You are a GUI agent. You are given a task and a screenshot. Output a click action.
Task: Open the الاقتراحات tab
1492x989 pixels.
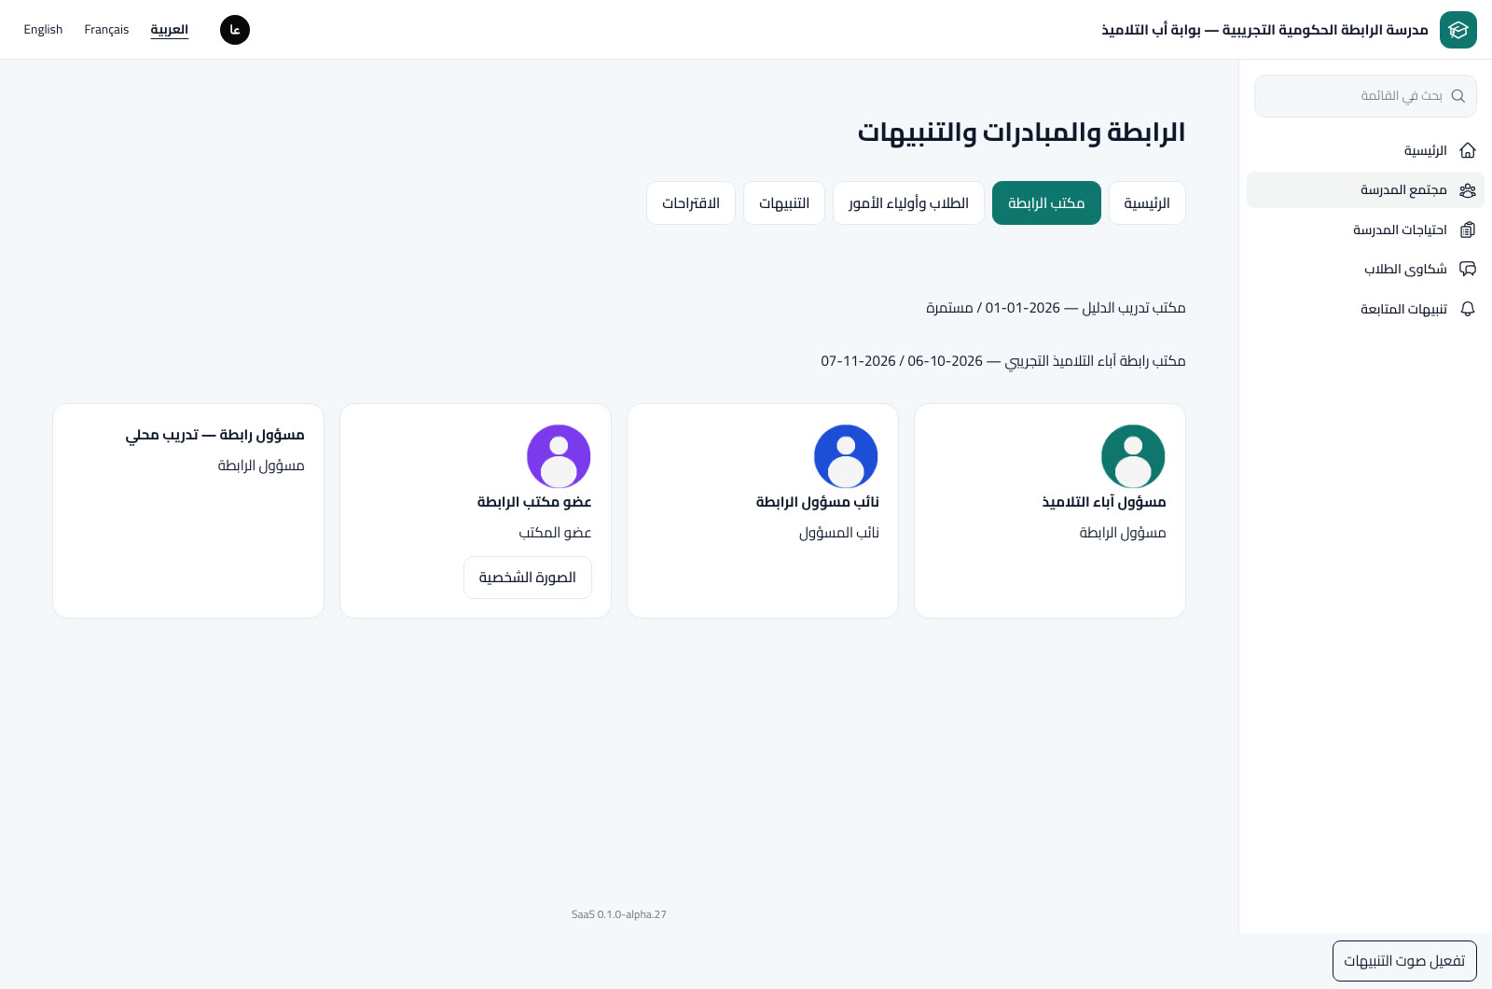point(691,203)
